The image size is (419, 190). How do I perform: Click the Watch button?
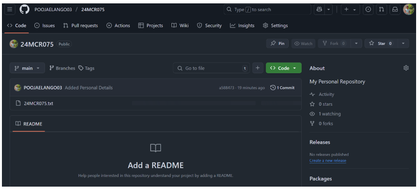click(303, 43)
